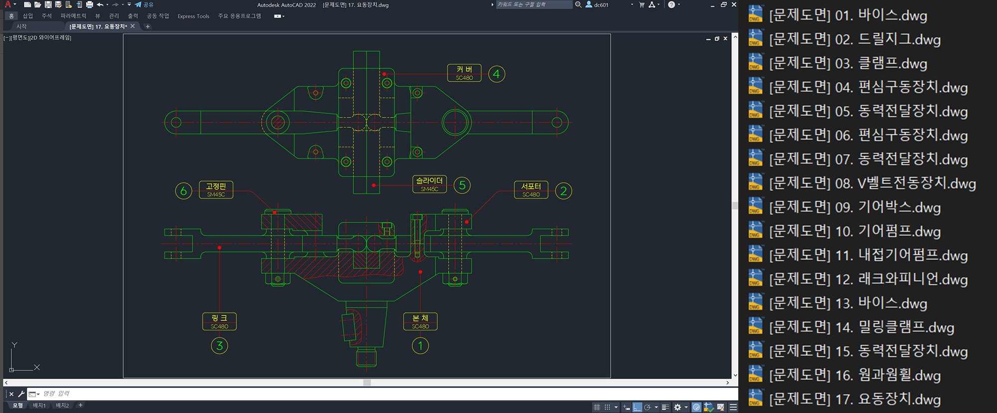This screenshot has width=997, height=413.
Task: Click the workspace switching gear icon
Action: (x=677, y=407)
